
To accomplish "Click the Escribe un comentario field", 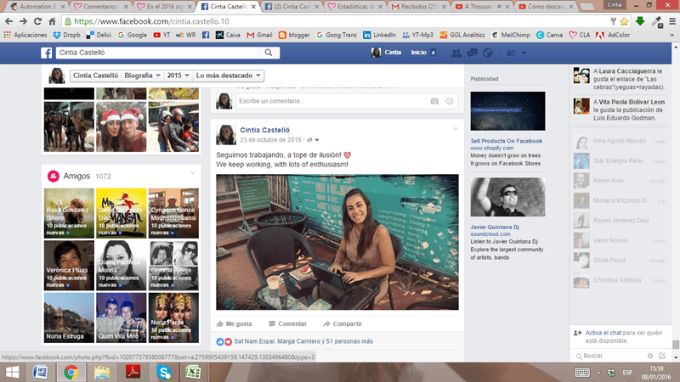I will point(331,101).
